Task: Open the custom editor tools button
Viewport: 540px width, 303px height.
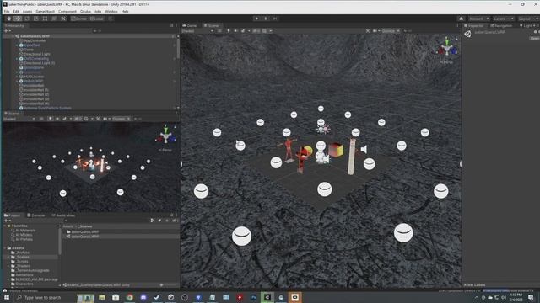Action: pyautogui.click(x=63, y=19)
